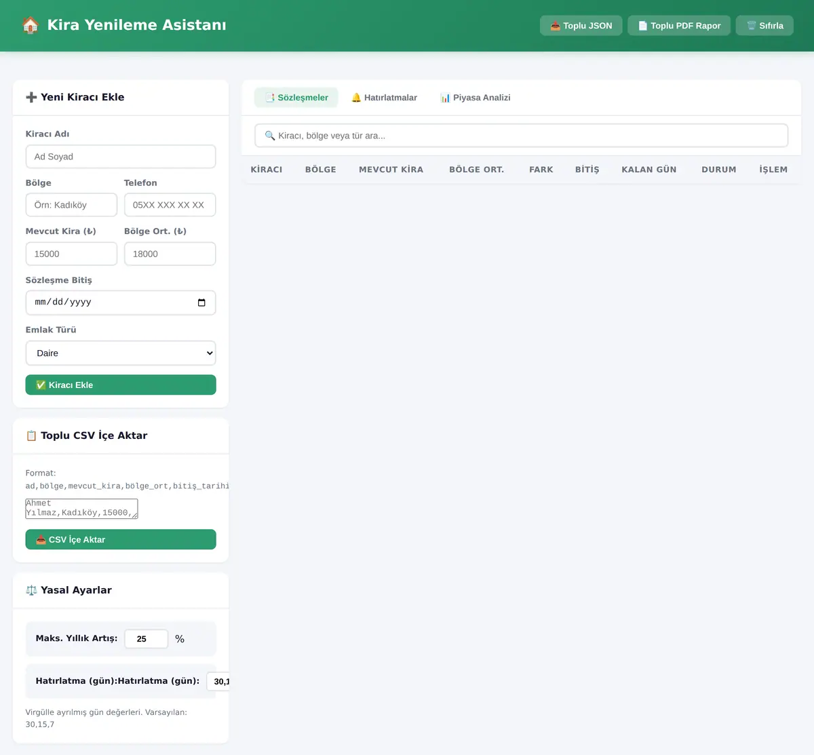Image resolution: width=814 pixels, height=755 pixels.
Task: Open the Piyasa Analizi tab
Action: click(475, 98)
